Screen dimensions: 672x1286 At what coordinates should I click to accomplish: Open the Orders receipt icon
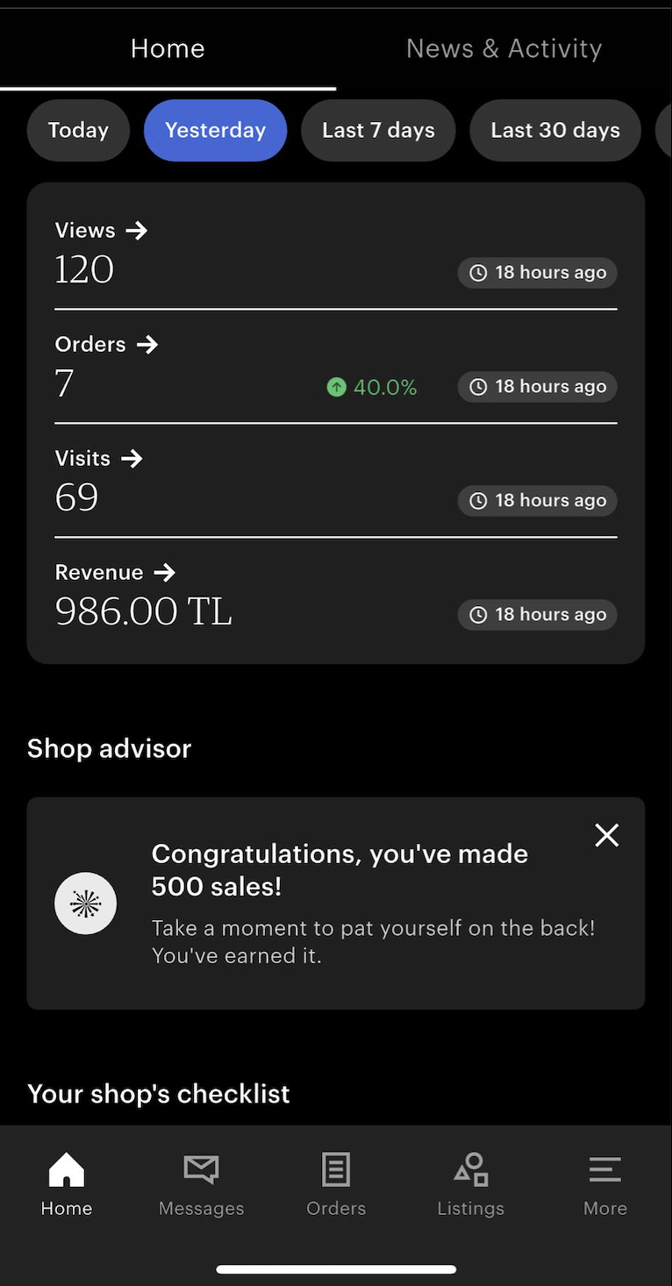click(x=336, y=1169)
